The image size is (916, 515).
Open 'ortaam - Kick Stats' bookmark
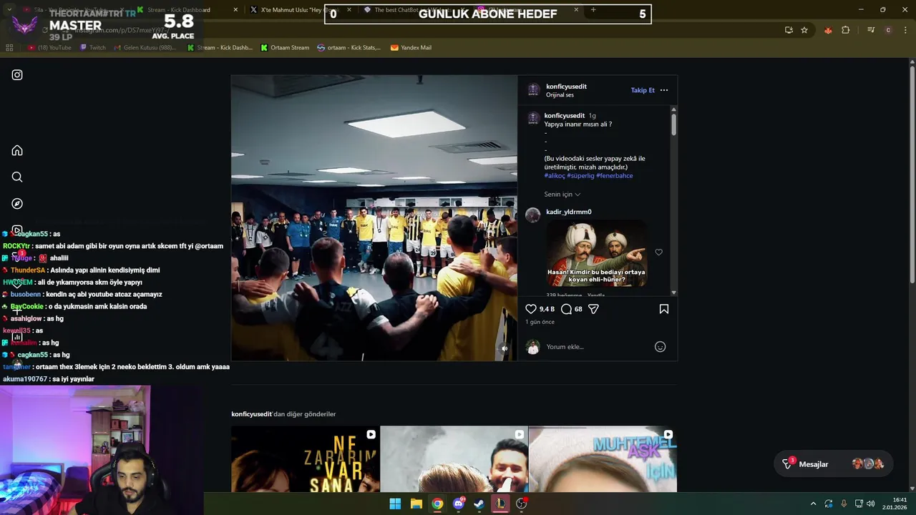[x=349, y=48]
